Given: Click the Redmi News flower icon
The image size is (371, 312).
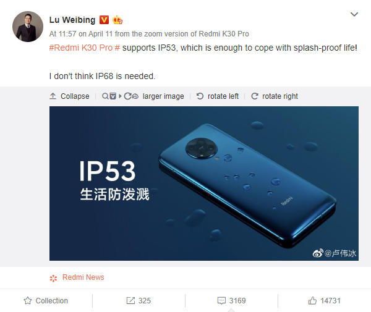Looking at the screenshot, I should 53,278.
